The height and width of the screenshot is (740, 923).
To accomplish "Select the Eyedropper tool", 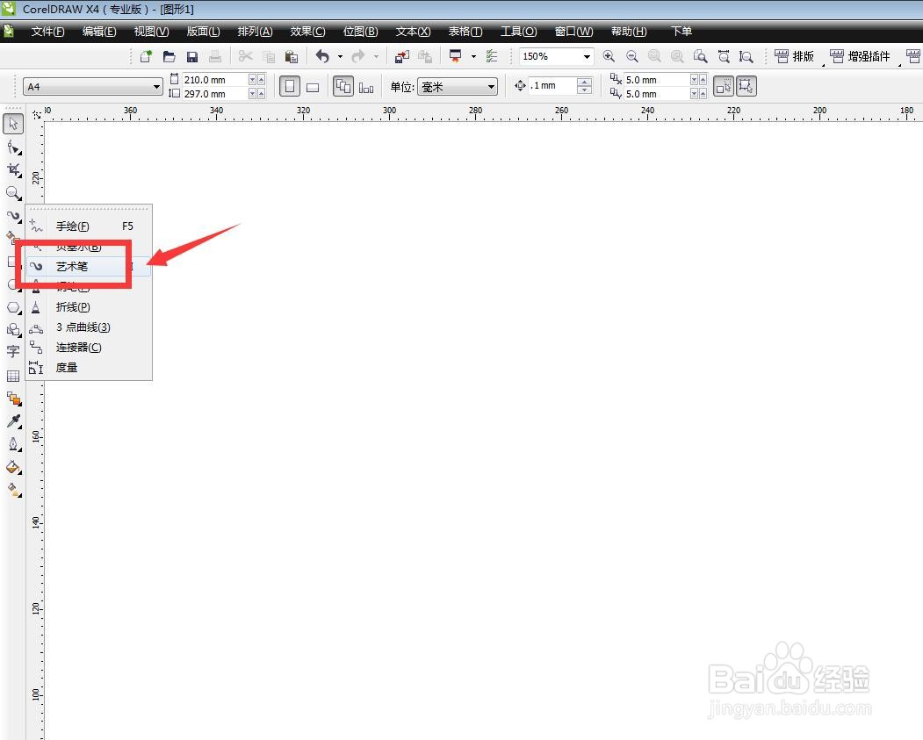I will tap(13, 421).
